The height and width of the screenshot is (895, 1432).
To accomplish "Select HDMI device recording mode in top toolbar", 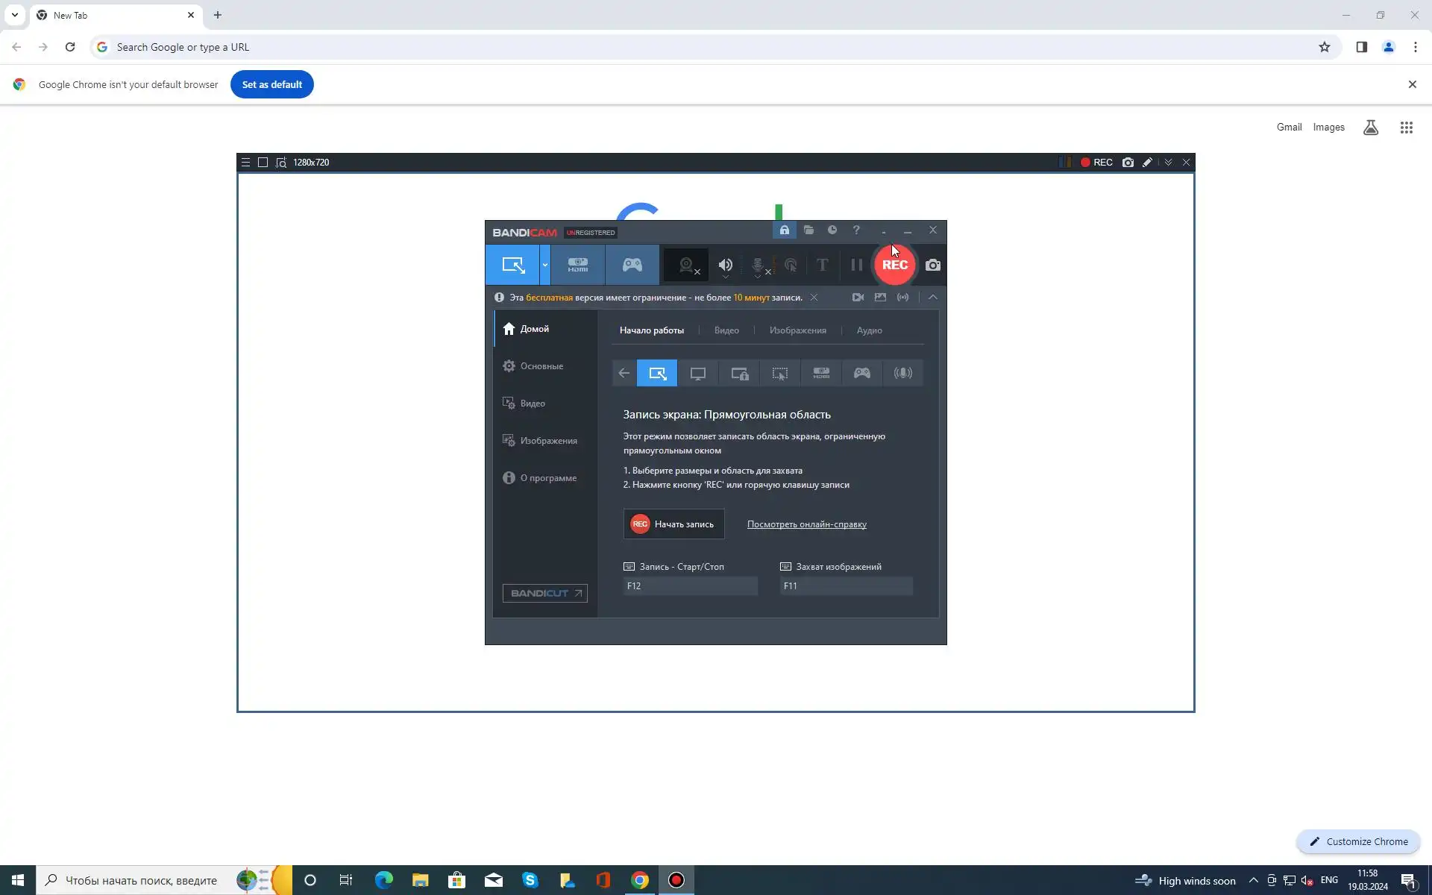I will pos(578,265).
